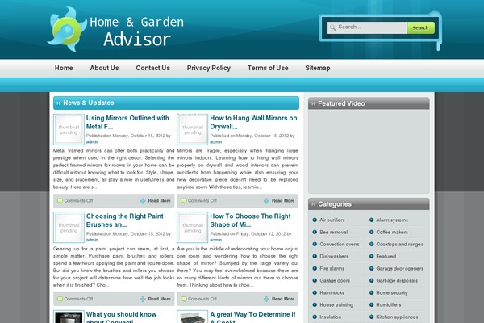Click thumbnail of How To Choose Right Shape article
484x323 pixels.
pos(192,228)
